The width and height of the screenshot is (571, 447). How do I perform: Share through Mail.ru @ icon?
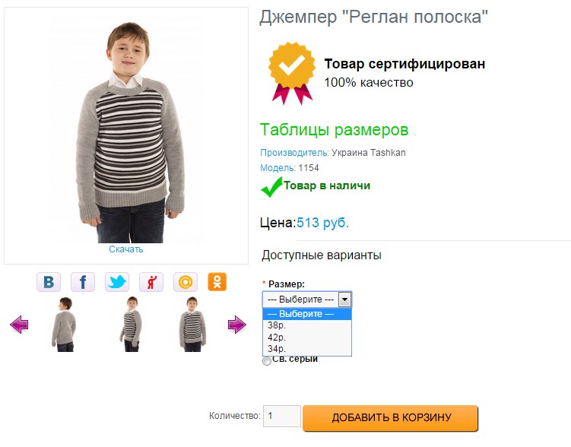click(186, 282)
